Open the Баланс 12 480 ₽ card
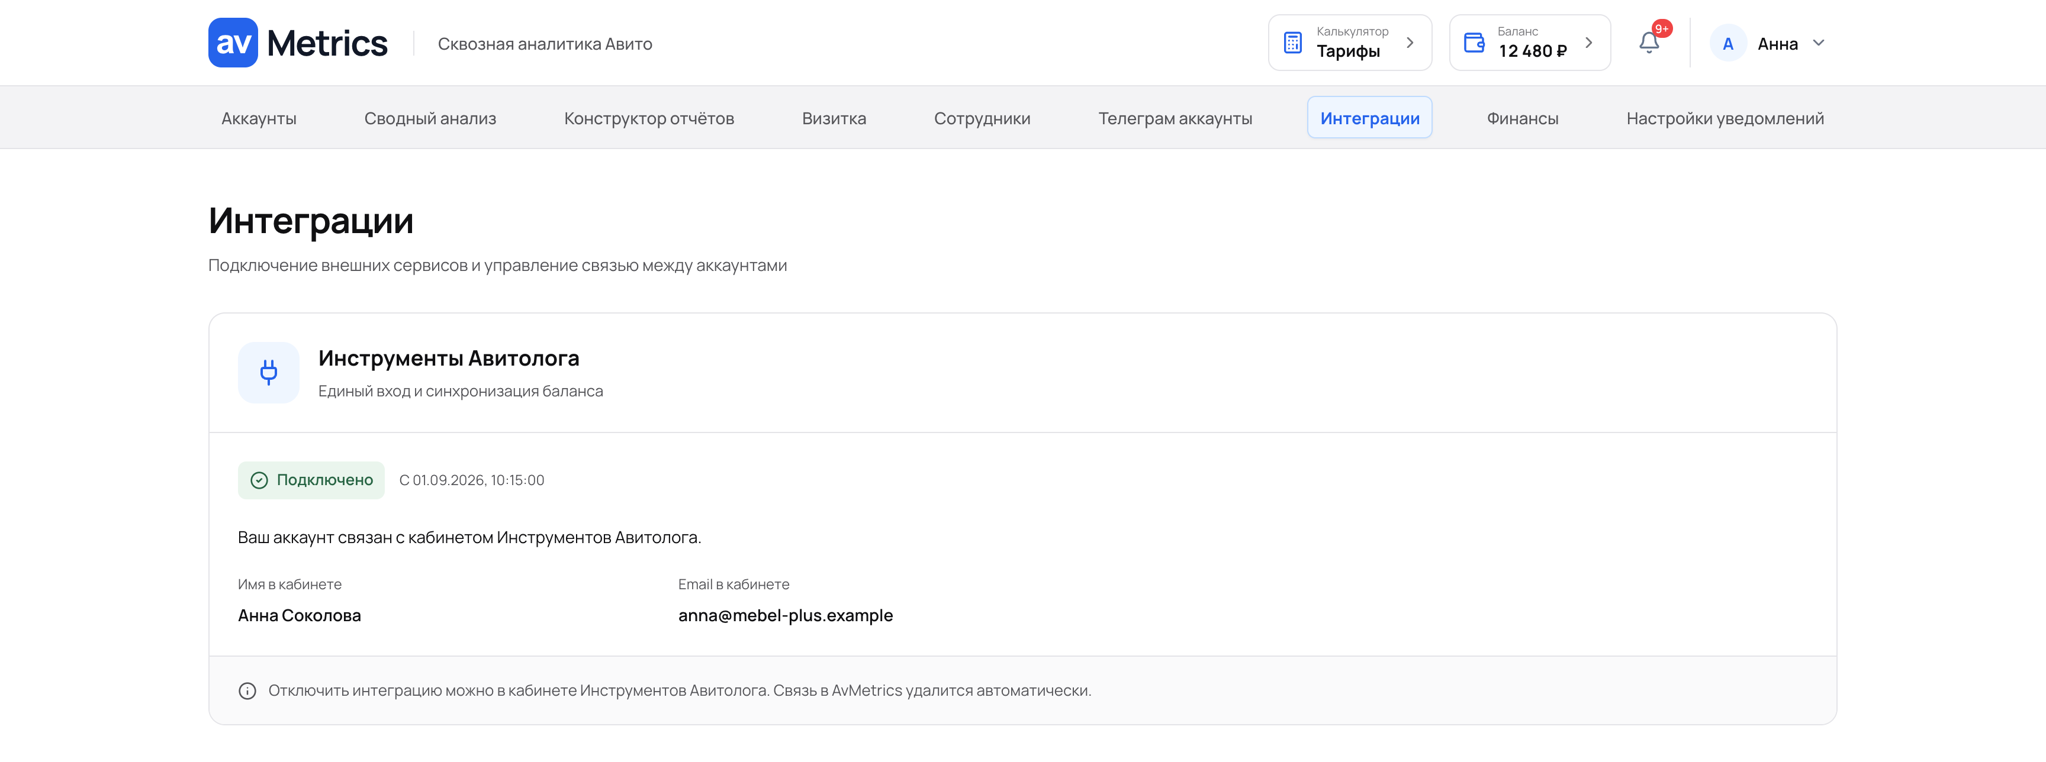This screenshot has height=762, width=2046. pyautogui.click(x=1530, y=43)
